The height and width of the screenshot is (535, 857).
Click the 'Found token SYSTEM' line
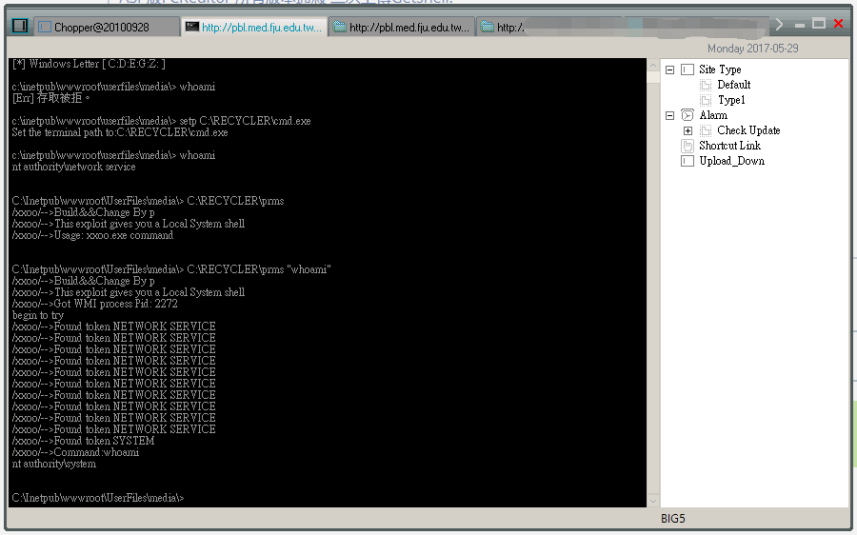pos(83,441)
